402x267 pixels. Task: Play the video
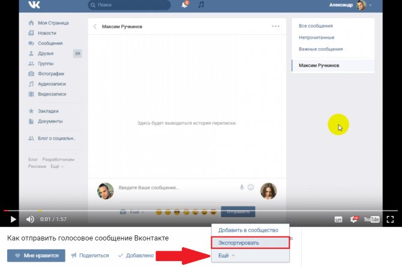(x=13, y=219)
